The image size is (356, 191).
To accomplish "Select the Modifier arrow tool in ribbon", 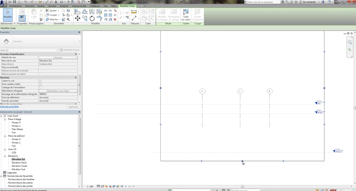I will click(x=8, y=15).
